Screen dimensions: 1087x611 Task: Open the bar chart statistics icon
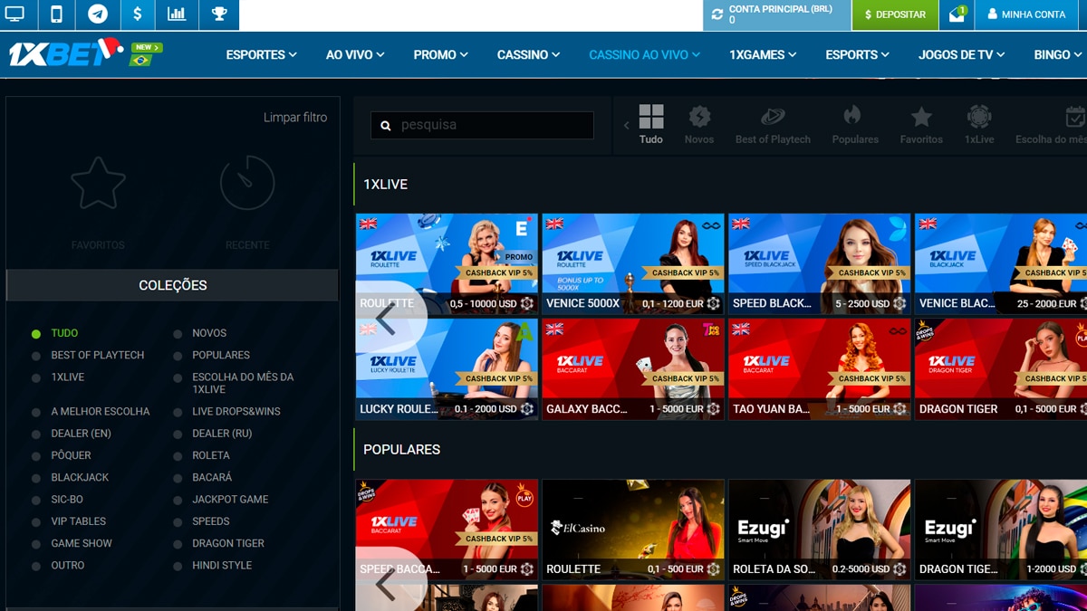[177, 14]
